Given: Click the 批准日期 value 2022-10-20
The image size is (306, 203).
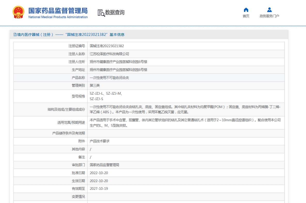Looking at the screenshot, I should point(99,173).
